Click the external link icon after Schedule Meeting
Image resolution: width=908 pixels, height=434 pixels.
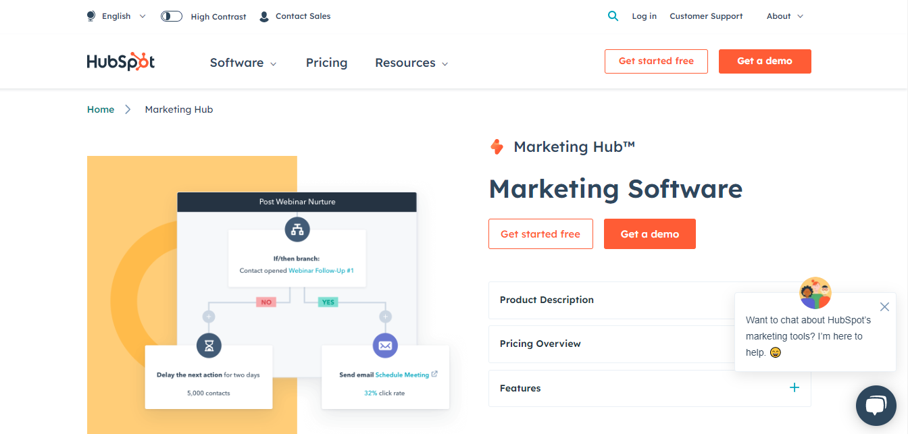[x=434, y=374]
